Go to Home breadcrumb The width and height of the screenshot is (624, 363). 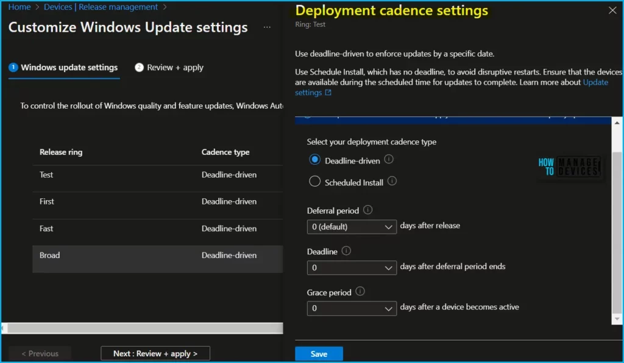click(19, 7)
